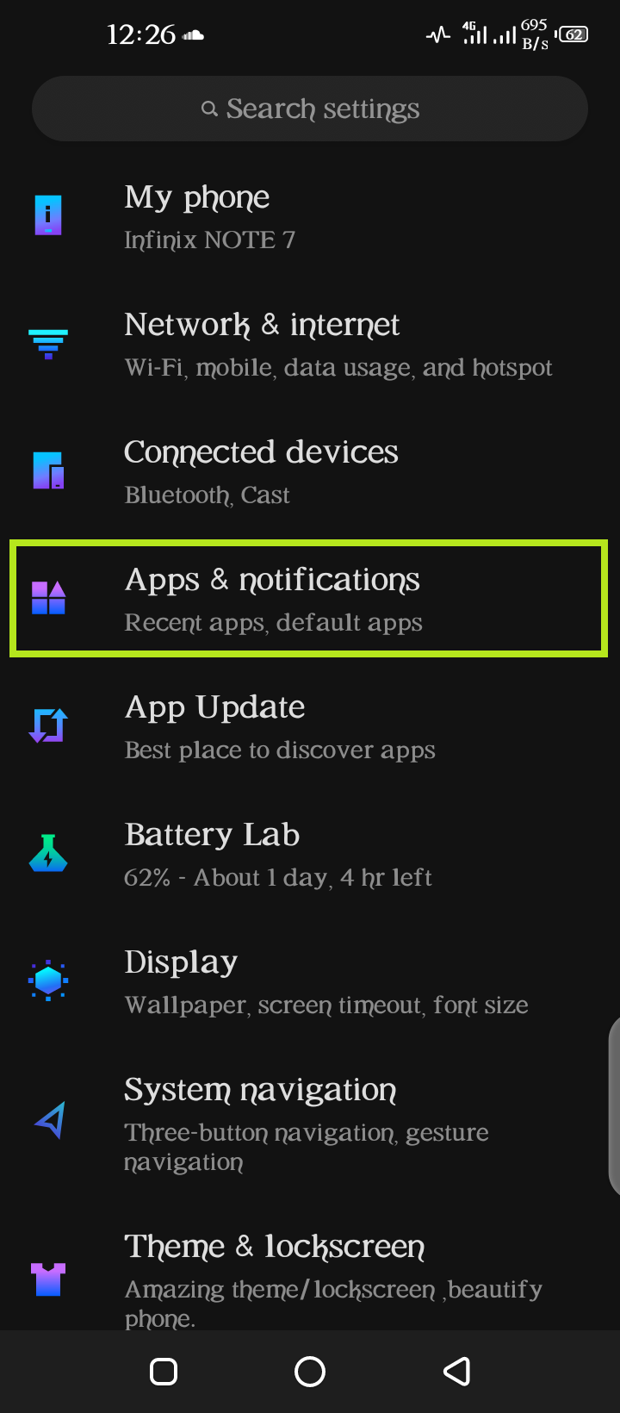
Task: Tap the Android home circle button
Action: click(310, 1372)
